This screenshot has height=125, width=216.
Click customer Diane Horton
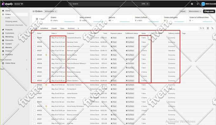[72, 110]
